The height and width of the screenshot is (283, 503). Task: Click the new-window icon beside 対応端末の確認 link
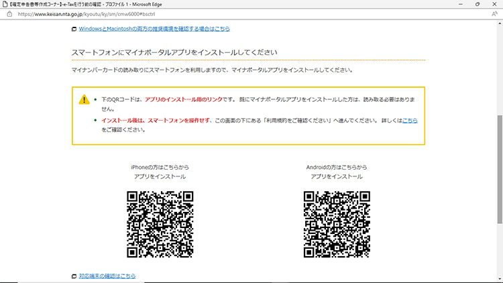pos(74,276)
